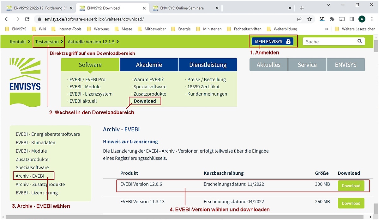Go back with the browser back arrow
The height and width of the screenshot is (220, 379).
[x=7, y=19]
